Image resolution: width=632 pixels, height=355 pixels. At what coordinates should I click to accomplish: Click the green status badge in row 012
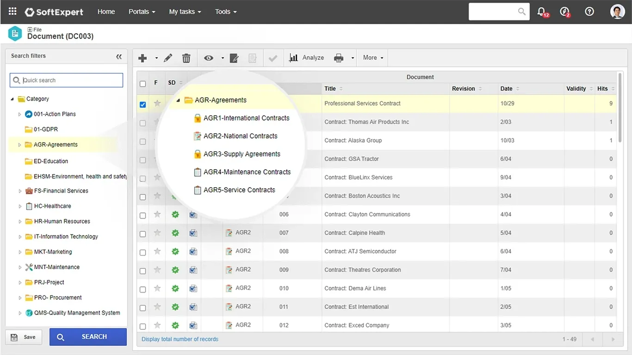(175, 325)
